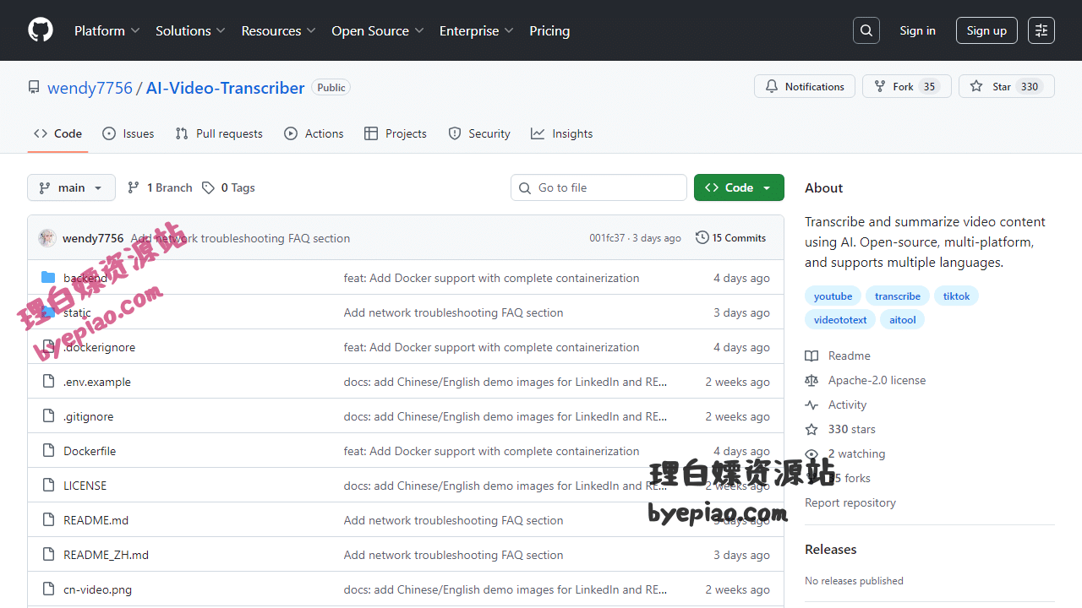Open commit hash 001fc37

point(607,238)
